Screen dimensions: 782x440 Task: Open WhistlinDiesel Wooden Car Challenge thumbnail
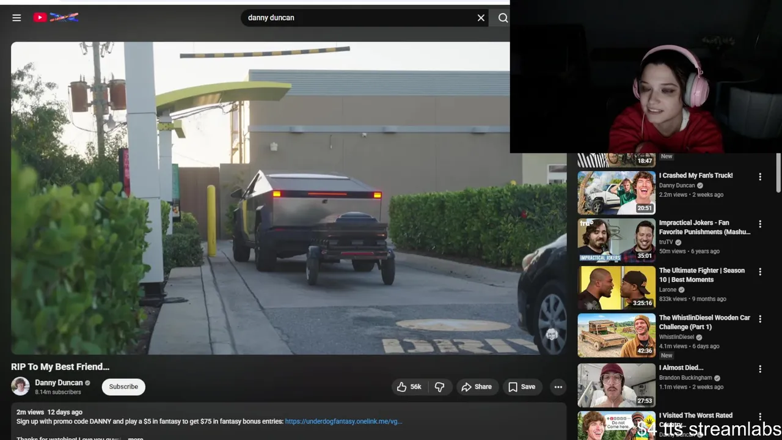616,335
